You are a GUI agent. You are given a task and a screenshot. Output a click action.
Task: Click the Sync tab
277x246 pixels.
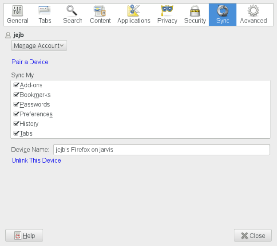pyautogui.click(x=222, y=14)
